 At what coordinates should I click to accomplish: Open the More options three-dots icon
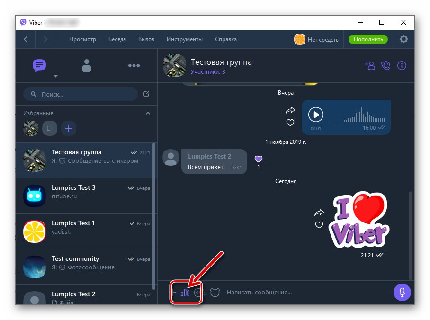pyautogui.click(x=134, y=65)
